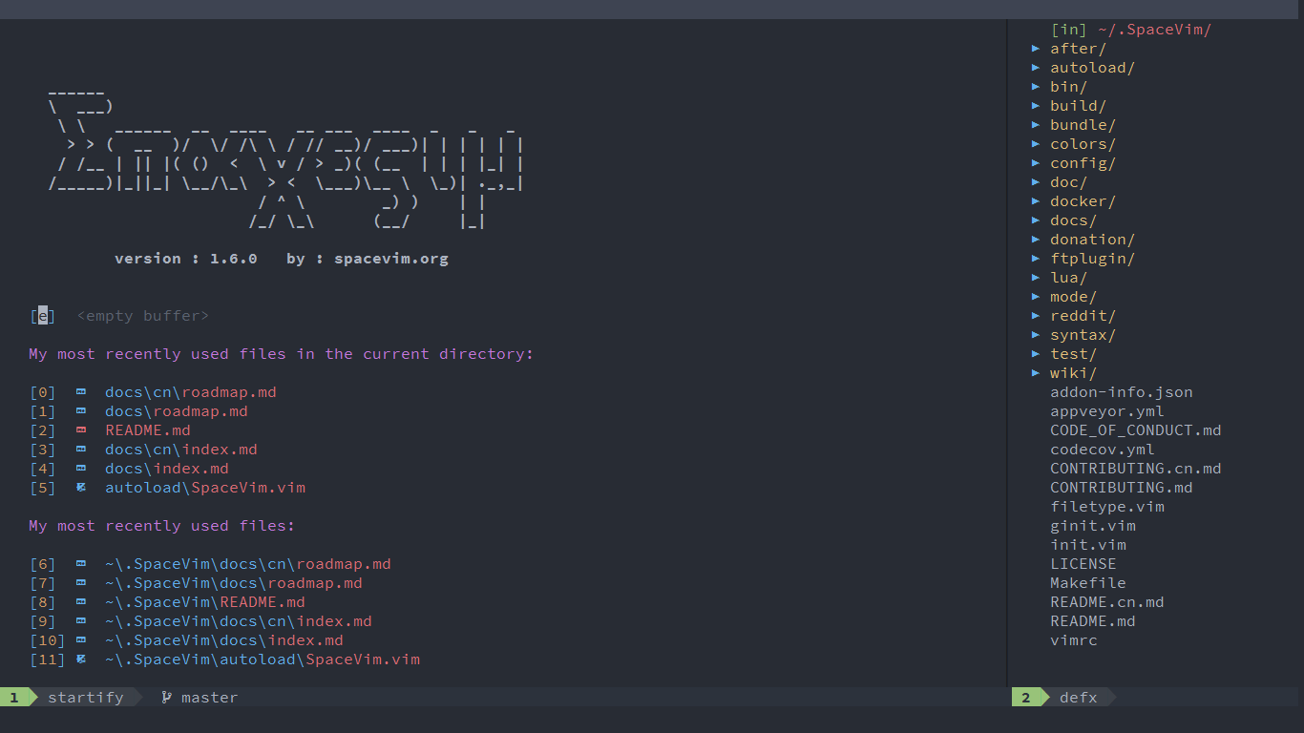Click the markdown icon beside docs\cn\index.md
The height and width of the screenshot is (733, 1304).
tap(81, 450)
